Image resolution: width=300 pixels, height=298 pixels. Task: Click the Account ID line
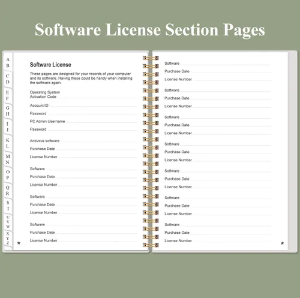[x=83, y=106]
